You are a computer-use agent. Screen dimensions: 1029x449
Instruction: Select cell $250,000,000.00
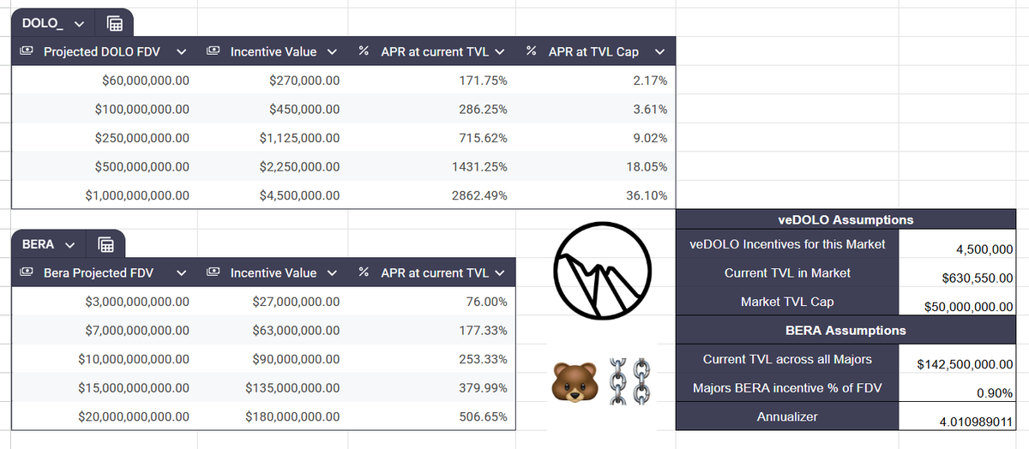point(105,138)
